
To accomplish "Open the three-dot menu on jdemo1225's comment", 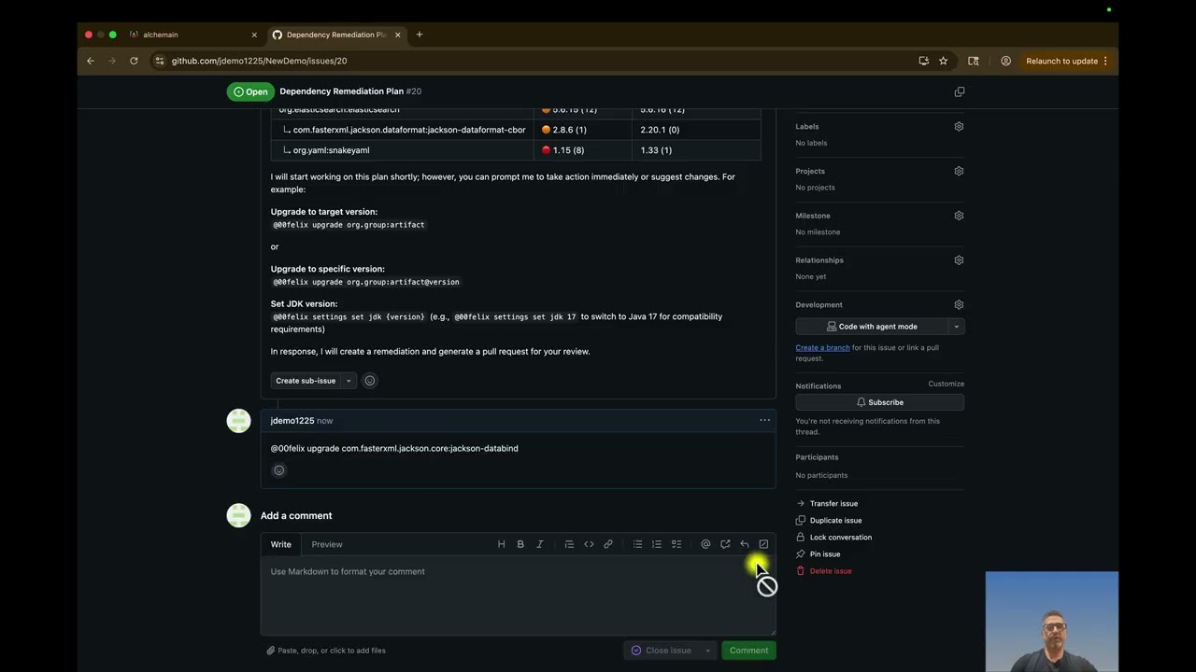I will tap(764, 420).
